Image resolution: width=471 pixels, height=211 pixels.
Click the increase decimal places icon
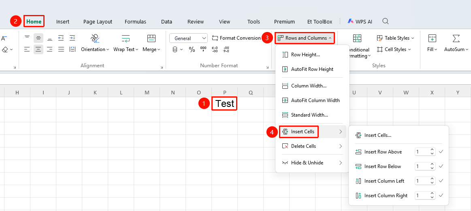[x=215, y=49]
